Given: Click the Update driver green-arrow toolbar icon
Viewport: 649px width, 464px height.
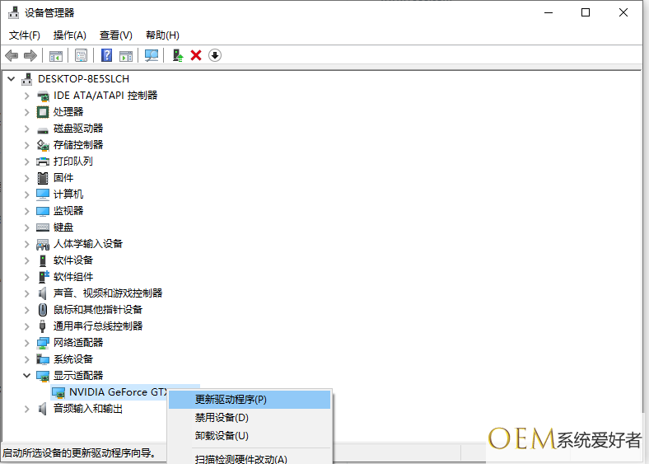Looking at the screenshot, I should 177,55.
